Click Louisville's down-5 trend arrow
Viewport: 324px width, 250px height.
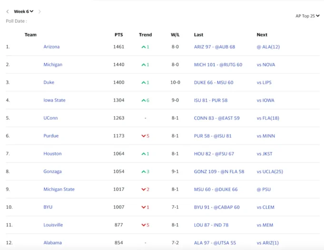143,225
